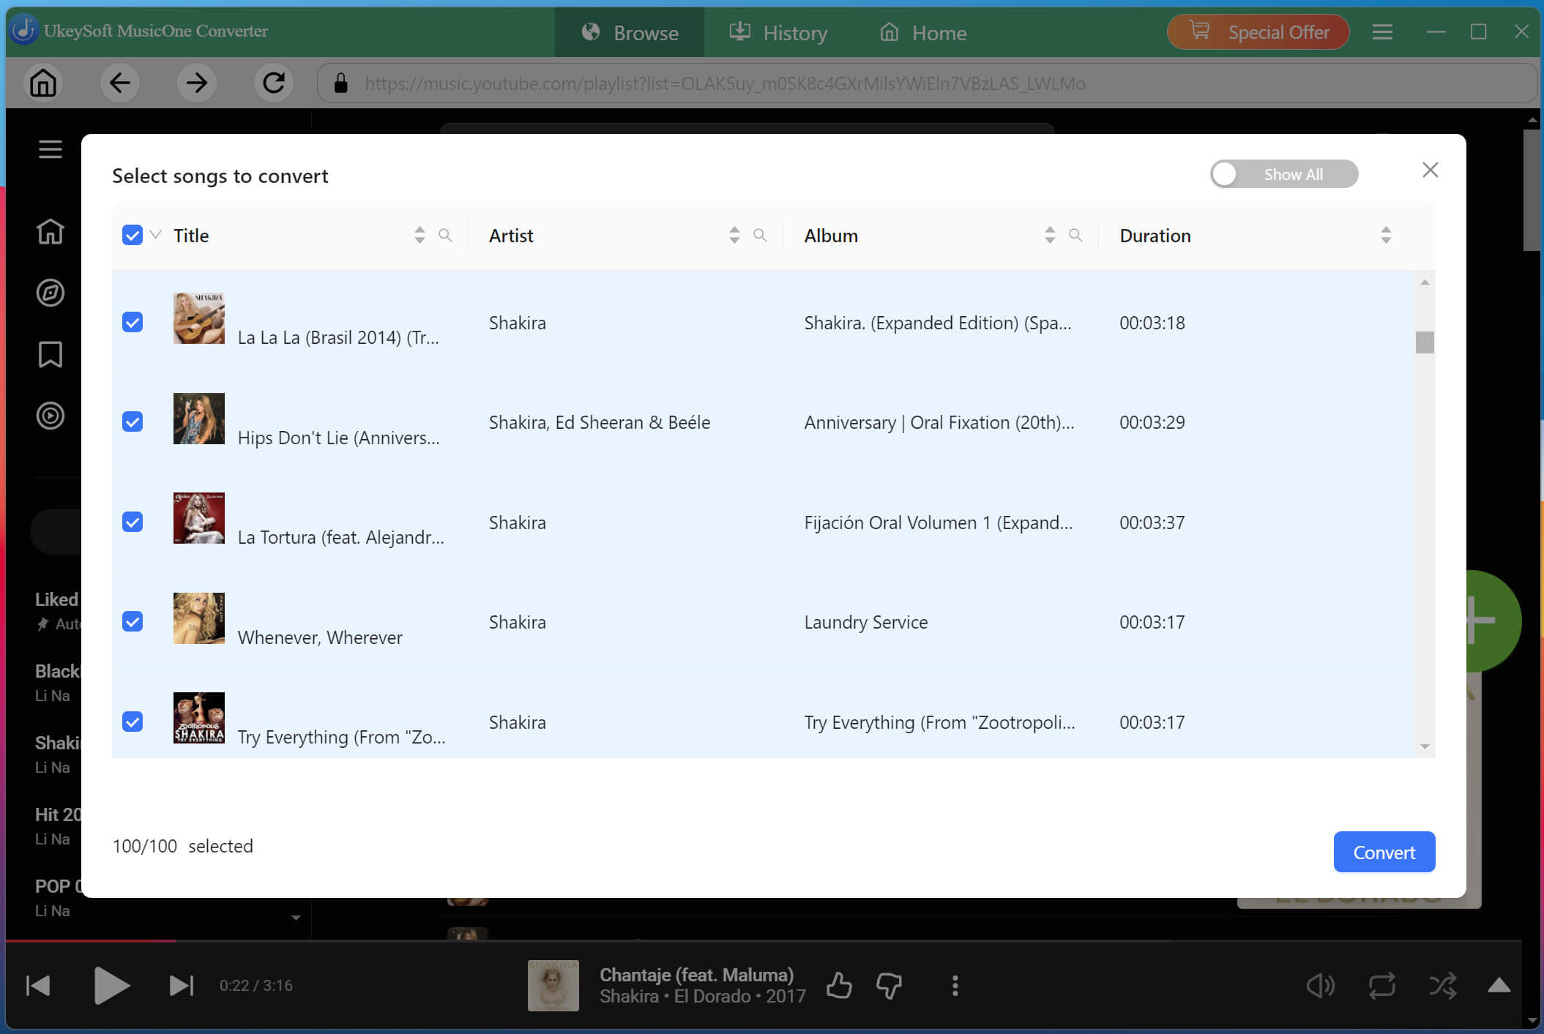Open the three-dot menu for the current track
The image size is (1544, 1034).
pos(955,985)
